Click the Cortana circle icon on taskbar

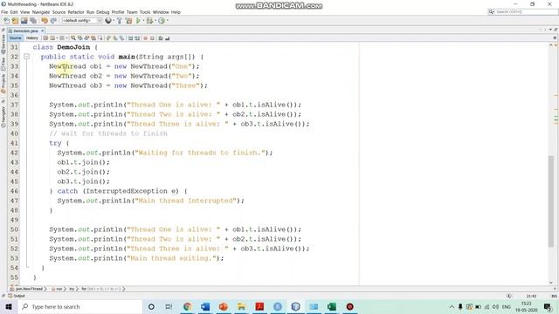tap(151, 306)
